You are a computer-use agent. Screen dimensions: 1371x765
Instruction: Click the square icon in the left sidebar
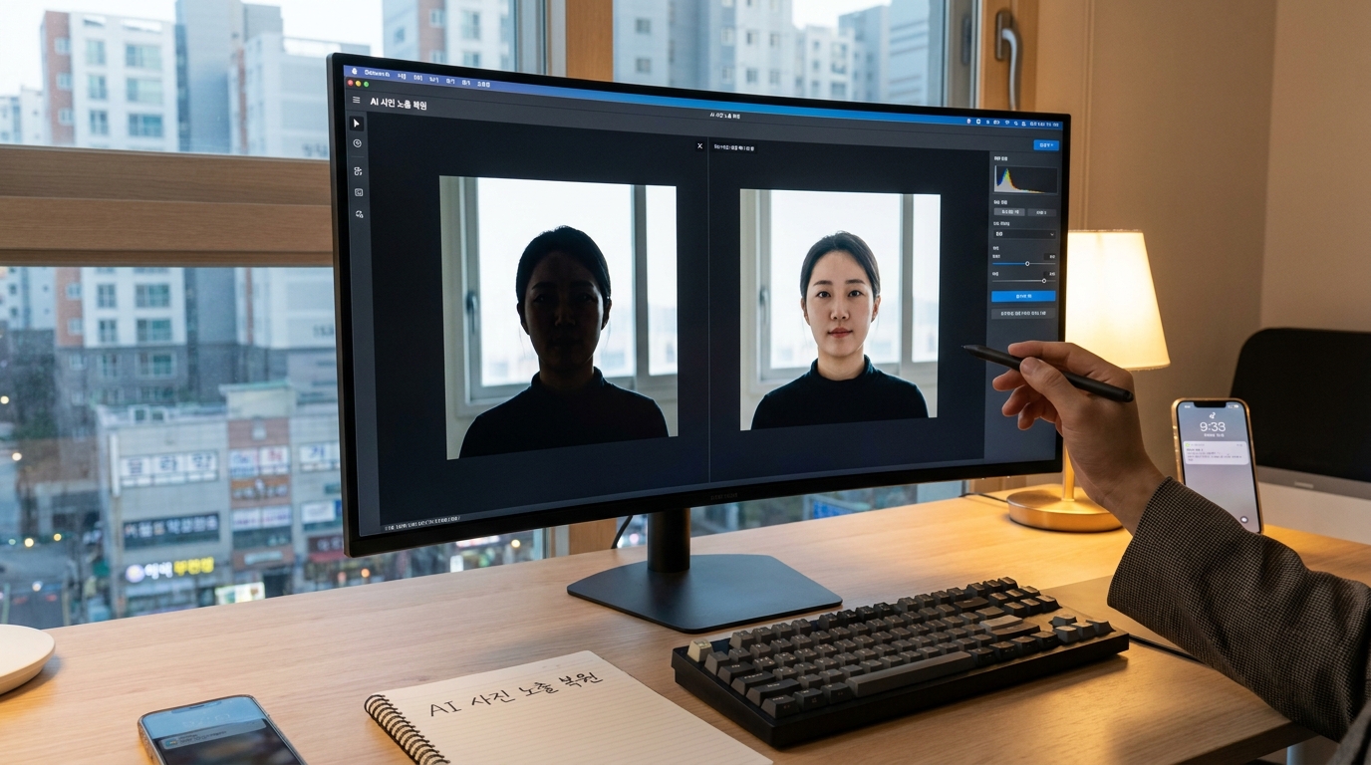point(359,192)
